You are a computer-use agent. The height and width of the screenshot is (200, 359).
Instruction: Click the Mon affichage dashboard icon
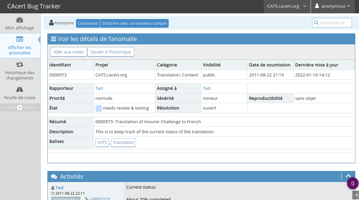point(20,20)
